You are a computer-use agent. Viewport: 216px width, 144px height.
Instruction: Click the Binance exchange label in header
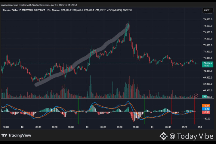56,10
